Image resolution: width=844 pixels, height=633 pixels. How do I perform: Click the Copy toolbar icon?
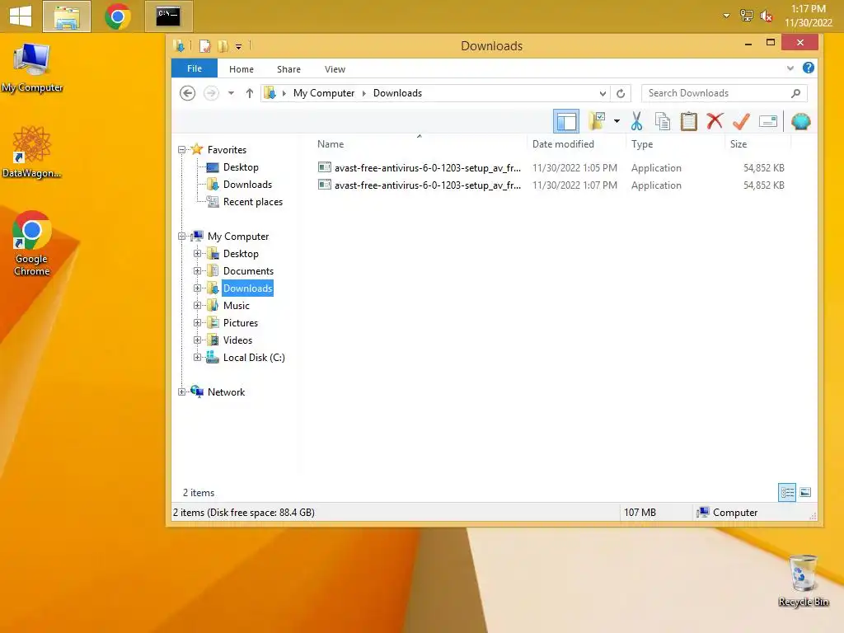click(x=663, y=121)
